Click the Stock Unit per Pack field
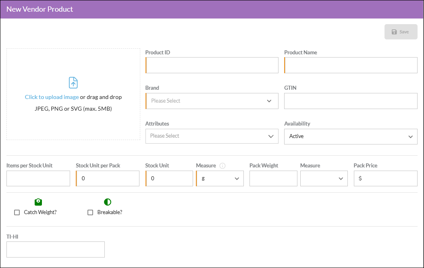424x268 pixels. coord(108,178)
